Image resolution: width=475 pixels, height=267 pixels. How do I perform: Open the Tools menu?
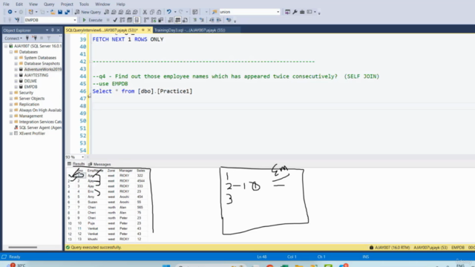(84, 4)
